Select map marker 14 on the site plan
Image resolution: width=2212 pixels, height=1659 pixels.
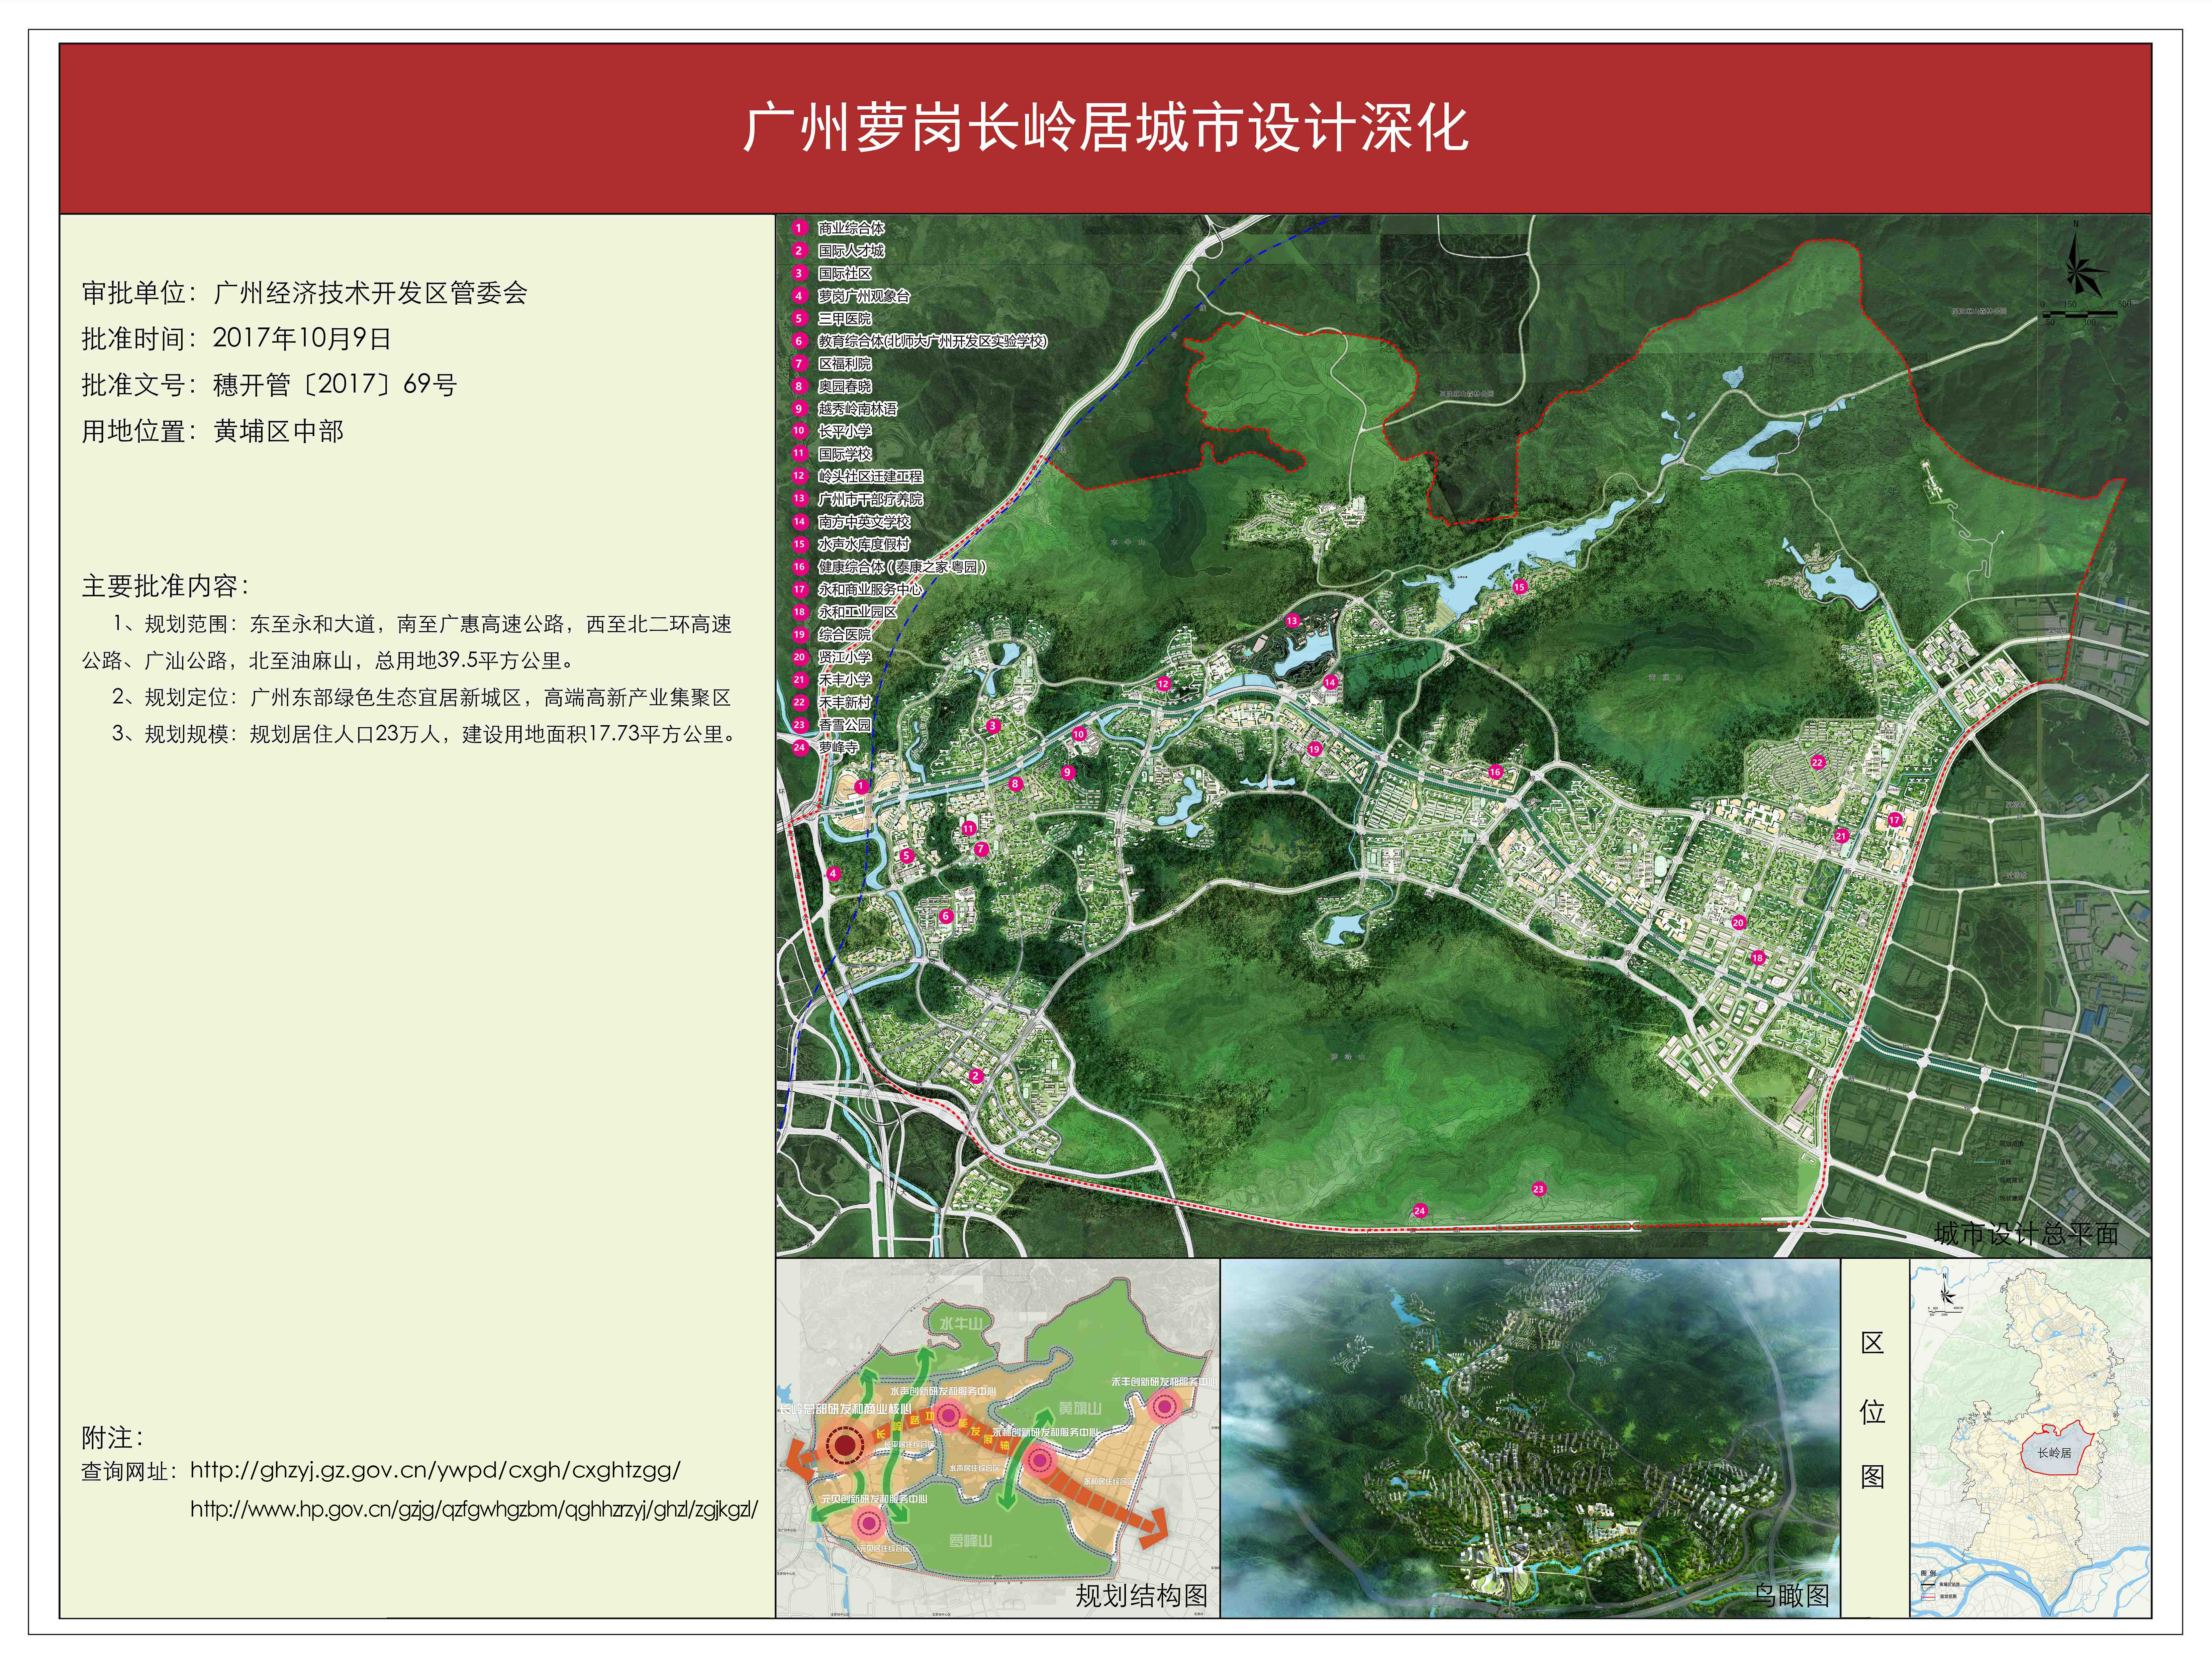[1330, 682]
